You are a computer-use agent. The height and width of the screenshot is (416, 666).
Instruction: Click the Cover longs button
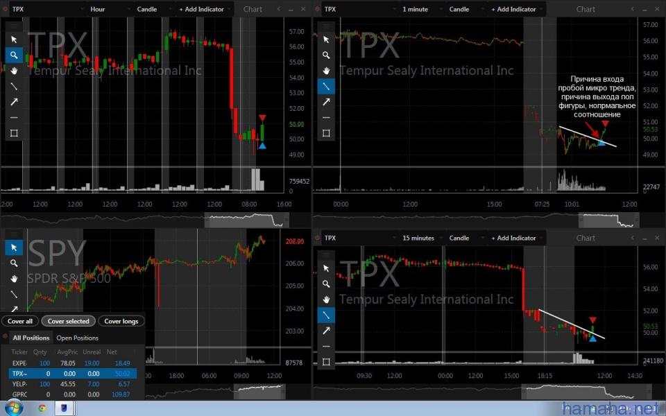pyautogui.click(x=121, y=321)
